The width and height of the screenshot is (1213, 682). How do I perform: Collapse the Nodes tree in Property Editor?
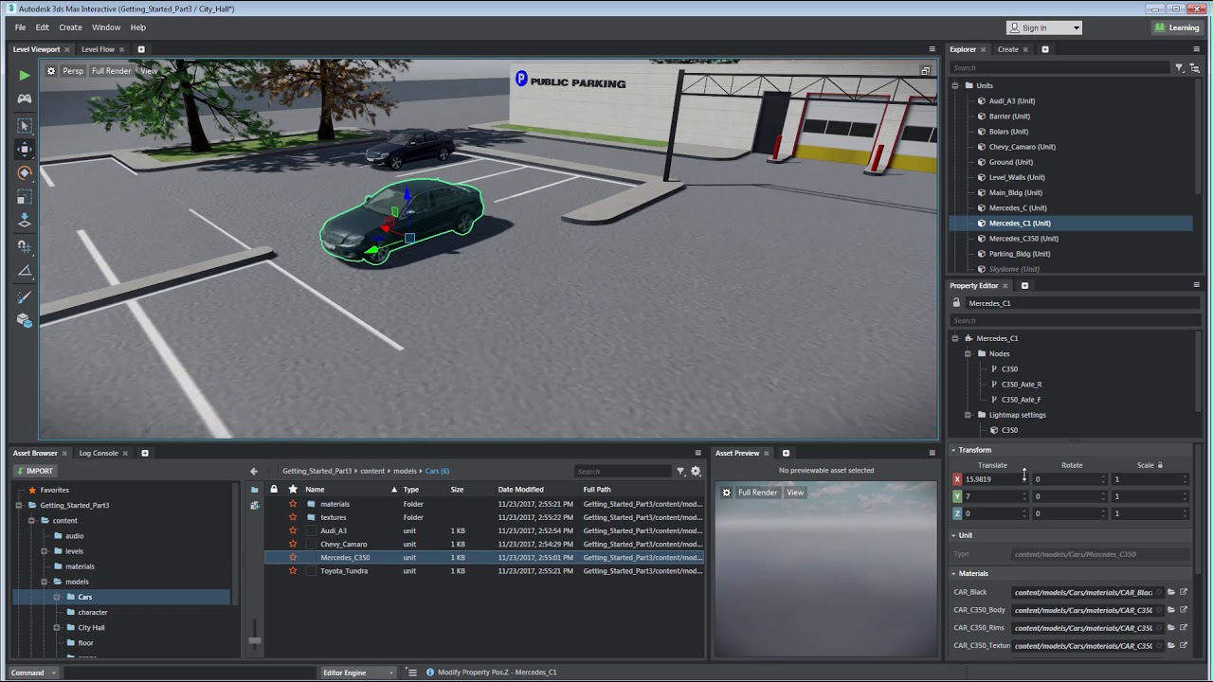(x=969, y=353)
